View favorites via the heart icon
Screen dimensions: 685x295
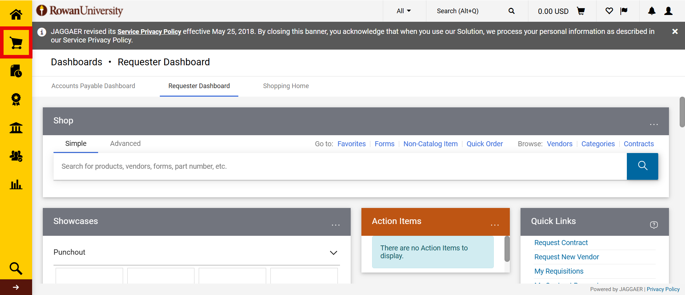[x=609, y=11]
